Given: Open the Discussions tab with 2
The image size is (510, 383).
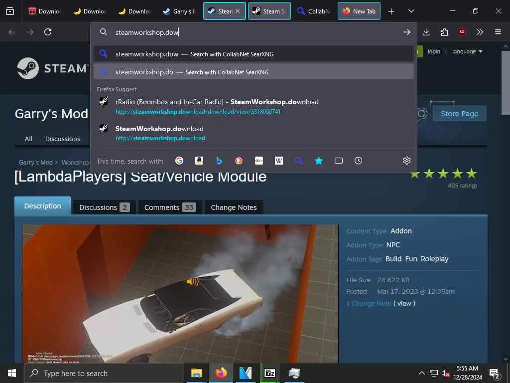Looking at the screenshot, I should click(x=105, y=207).
